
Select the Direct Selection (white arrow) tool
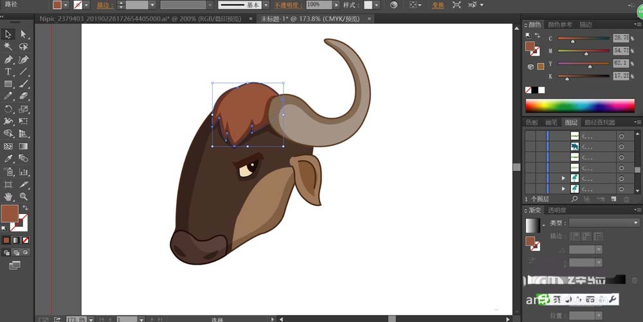point(23,34)
